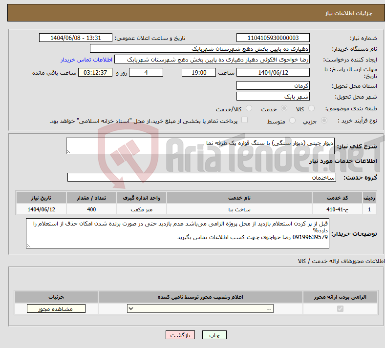The image size is (385, 348).
Task: Click the کد خدمت column header
Action: [338, 198]
